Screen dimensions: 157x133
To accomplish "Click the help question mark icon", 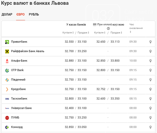I will (108, 28).
